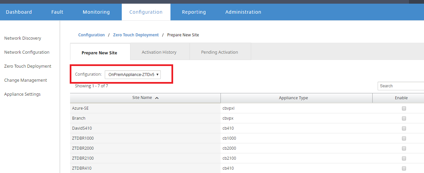Switch to Activation History tab
Viewport: 424px width, 173px height.
[x=159, y=52]
